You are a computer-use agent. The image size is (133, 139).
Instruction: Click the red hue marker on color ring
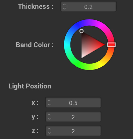112,45
